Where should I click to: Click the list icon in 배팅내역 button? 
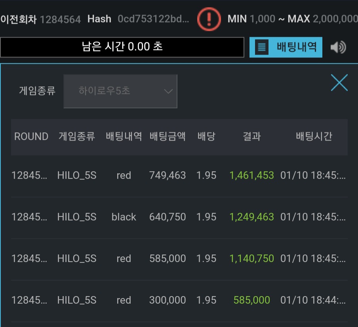click(262, 47)
